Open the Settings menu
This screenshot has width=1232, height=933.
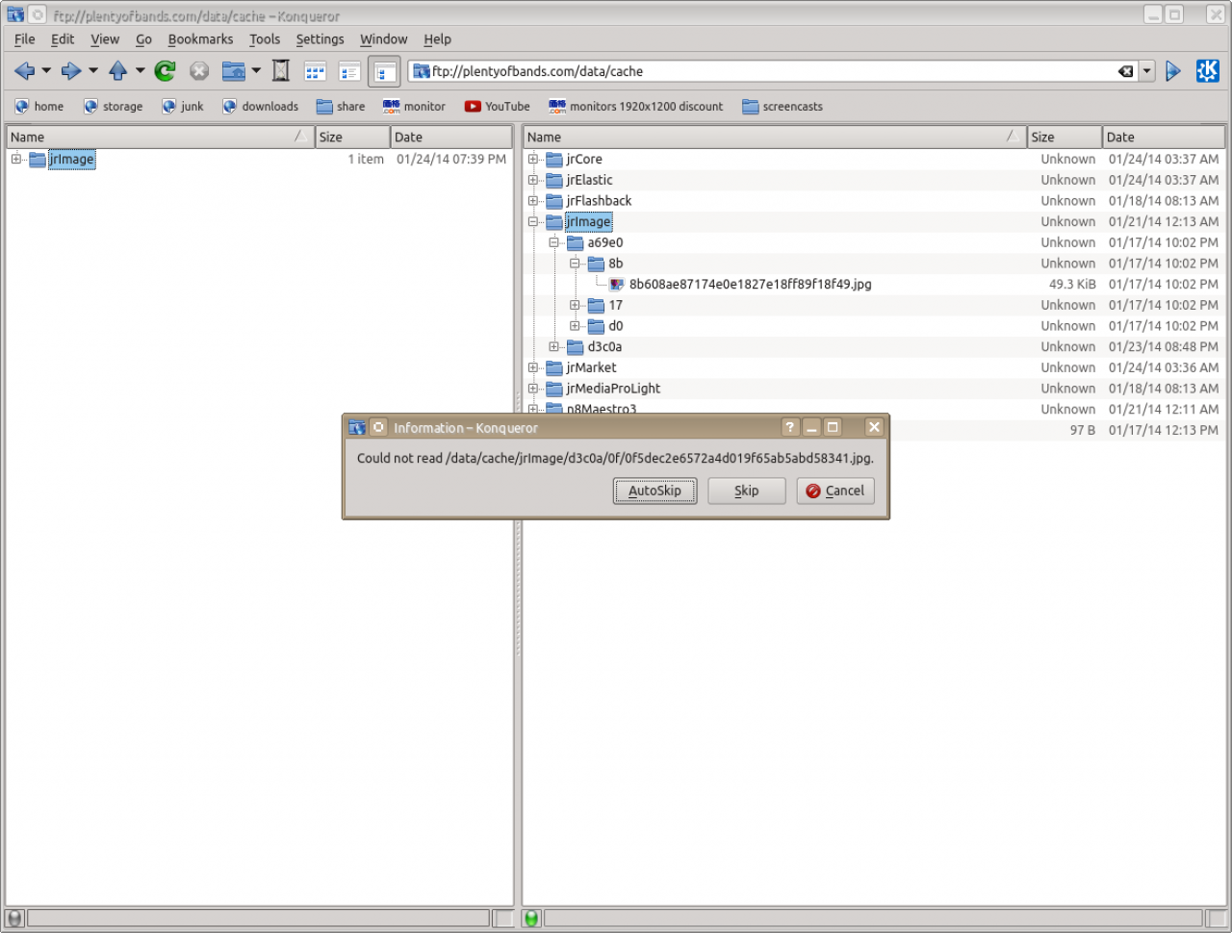tap(320, 39)
